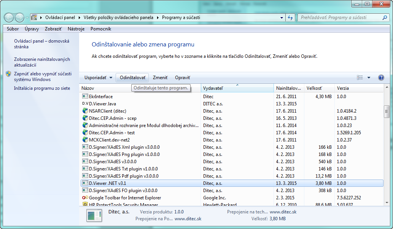
Task: Expand the arrow after Ovládací panel in the breadcrumb
Action: [79, 17]
